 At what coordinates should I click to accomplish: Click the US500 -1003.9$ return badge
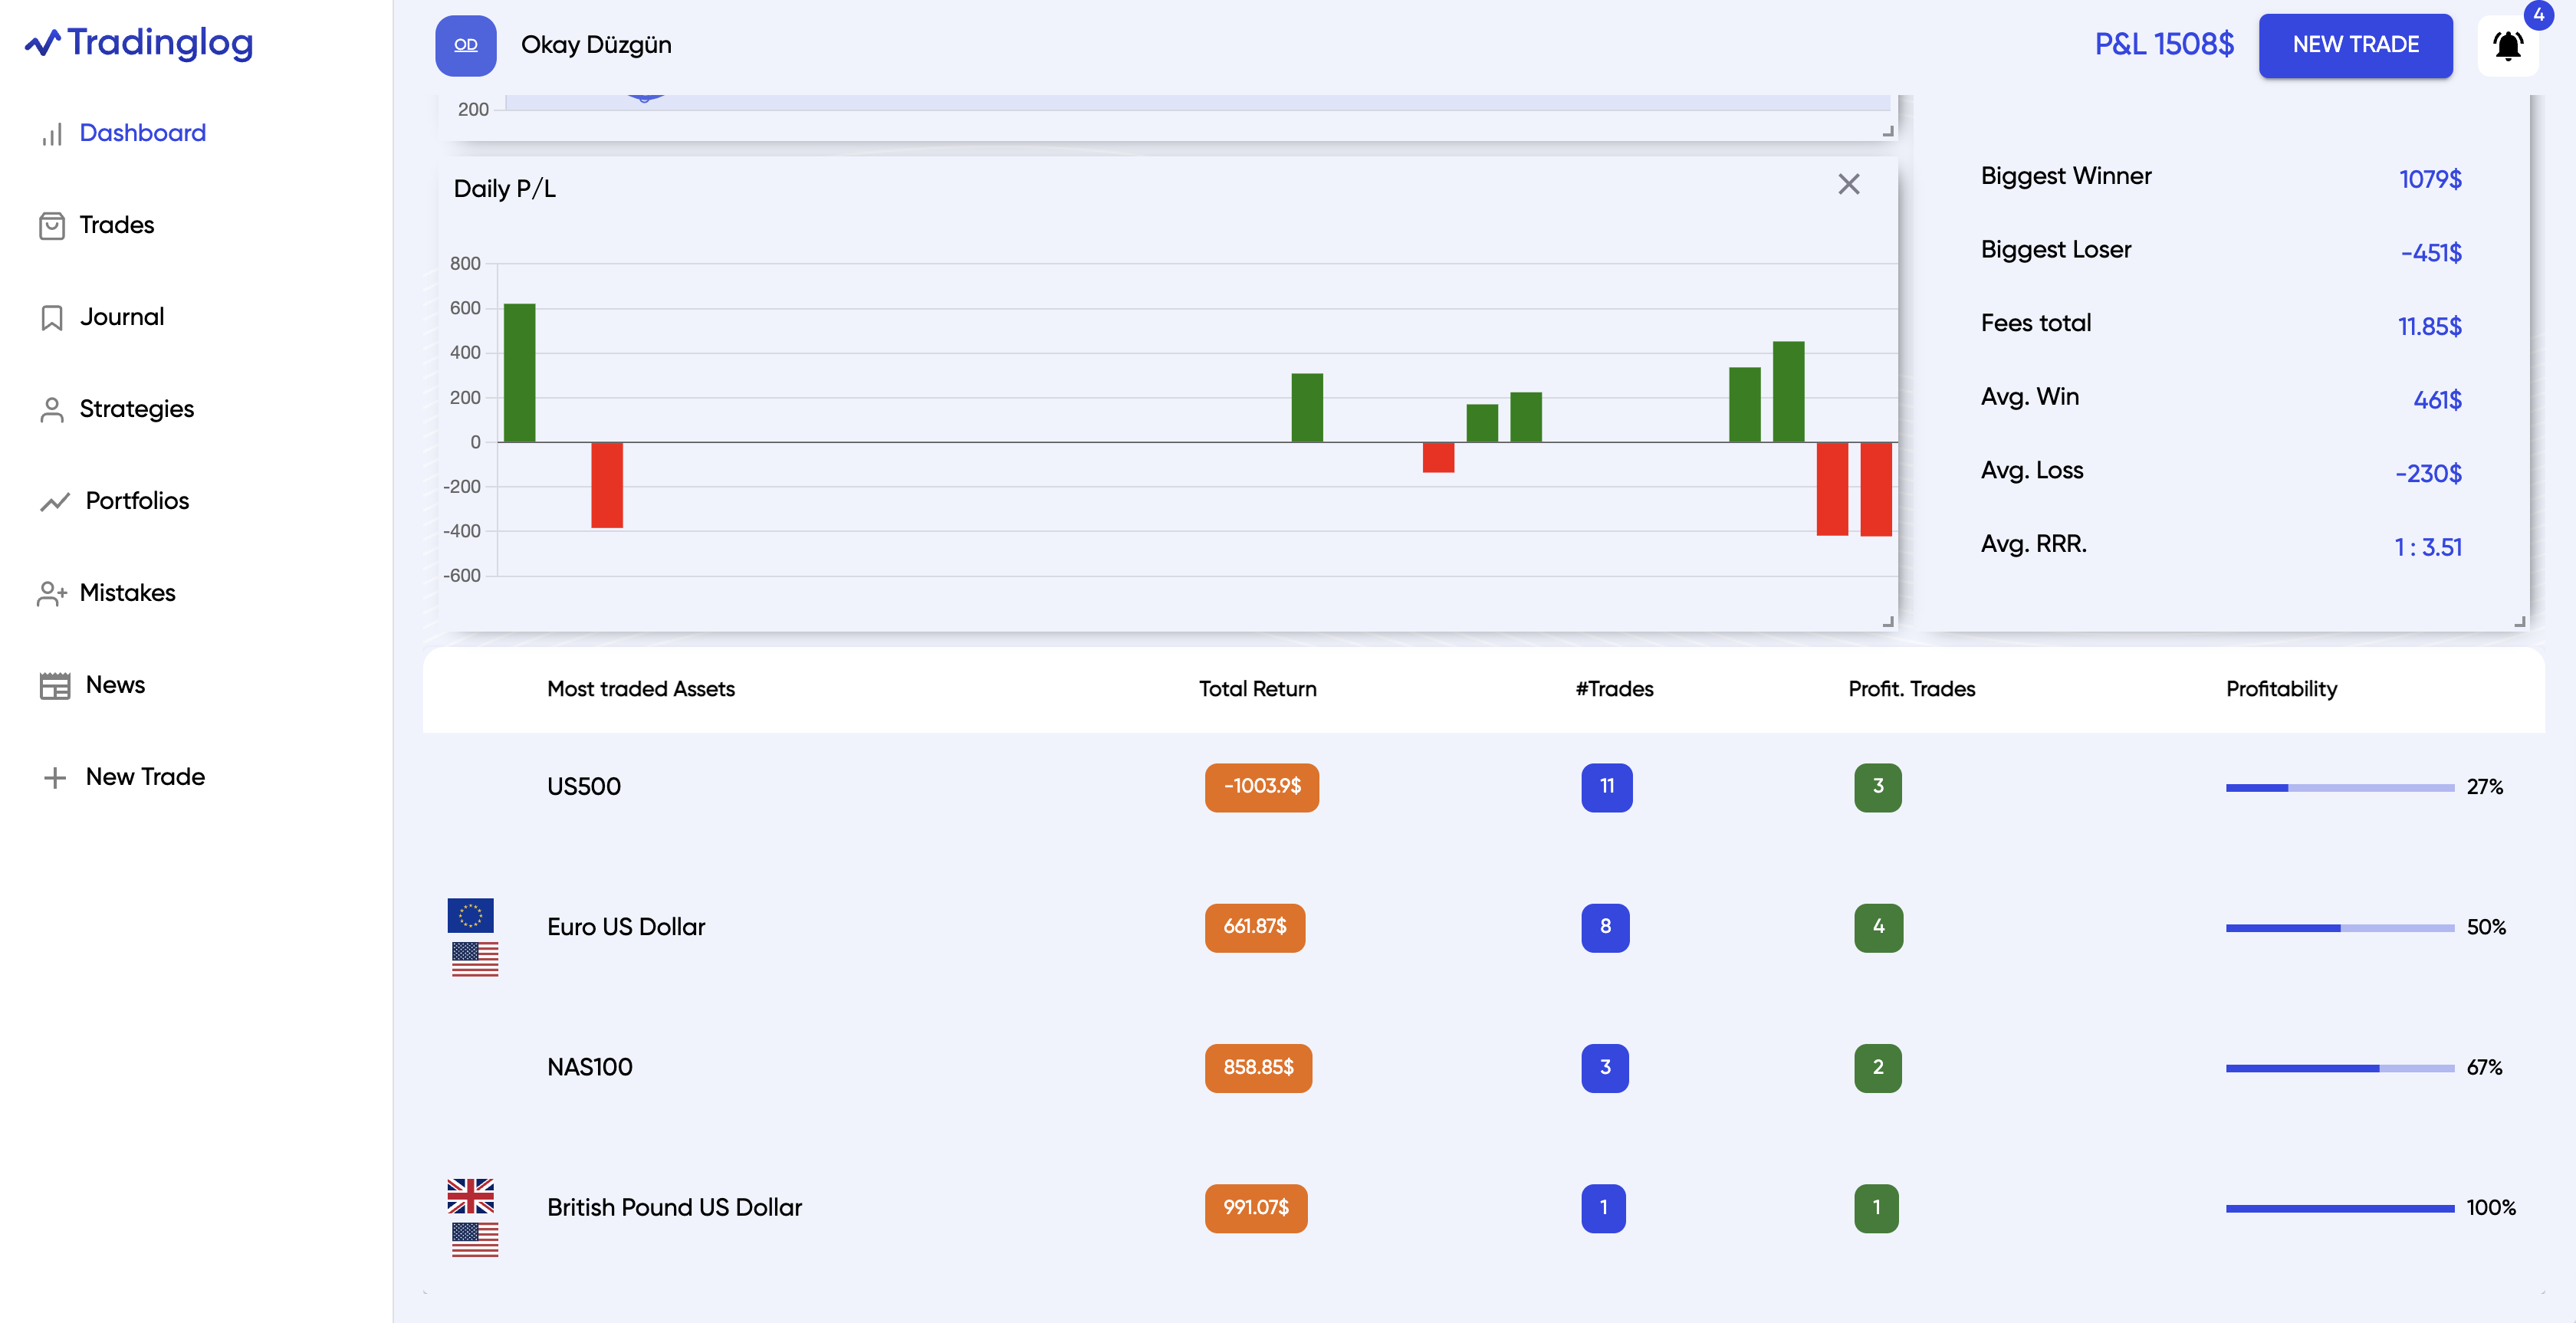(x=1261, y=787)
